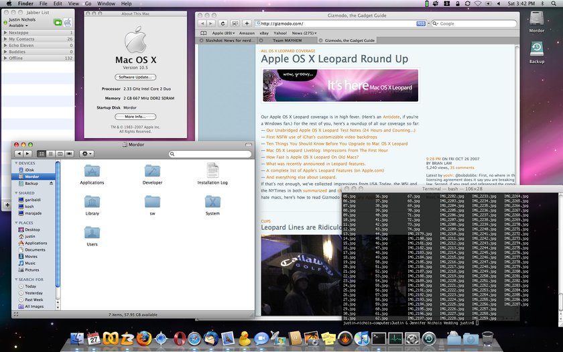
Task: Click the RSS button in address bar
Action: (421, 23)
